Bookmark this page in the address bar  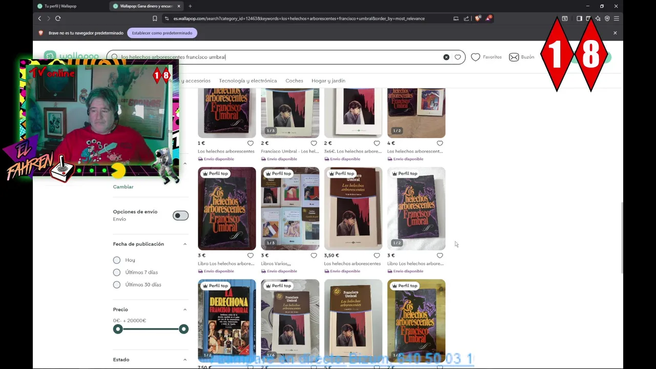[155, 18]
